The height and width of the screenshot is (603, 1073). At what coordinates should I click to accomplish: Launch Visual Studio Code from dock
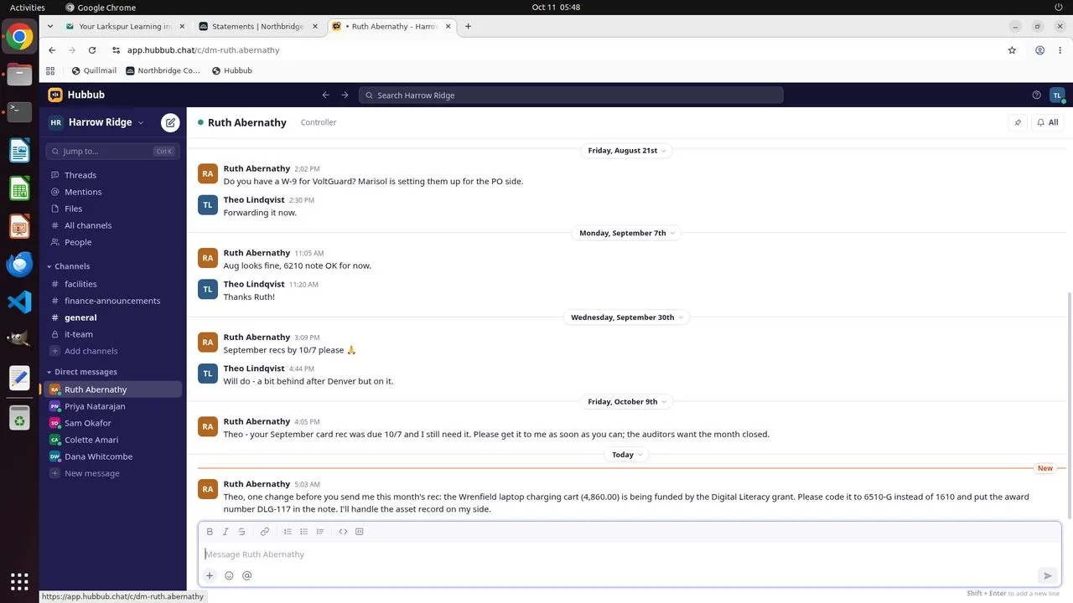[x=19, y=301]
